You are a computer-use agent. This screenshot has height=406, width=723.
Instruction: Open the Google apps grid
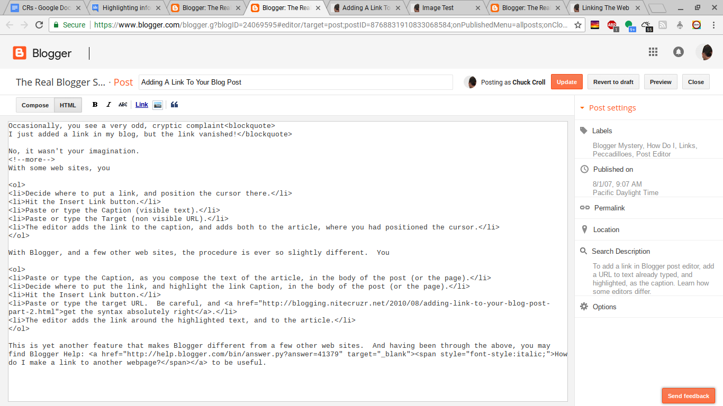[653, 52]
